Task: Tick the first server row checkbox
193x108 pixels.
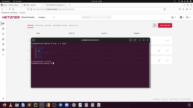Action: click(x=28, y=40)
